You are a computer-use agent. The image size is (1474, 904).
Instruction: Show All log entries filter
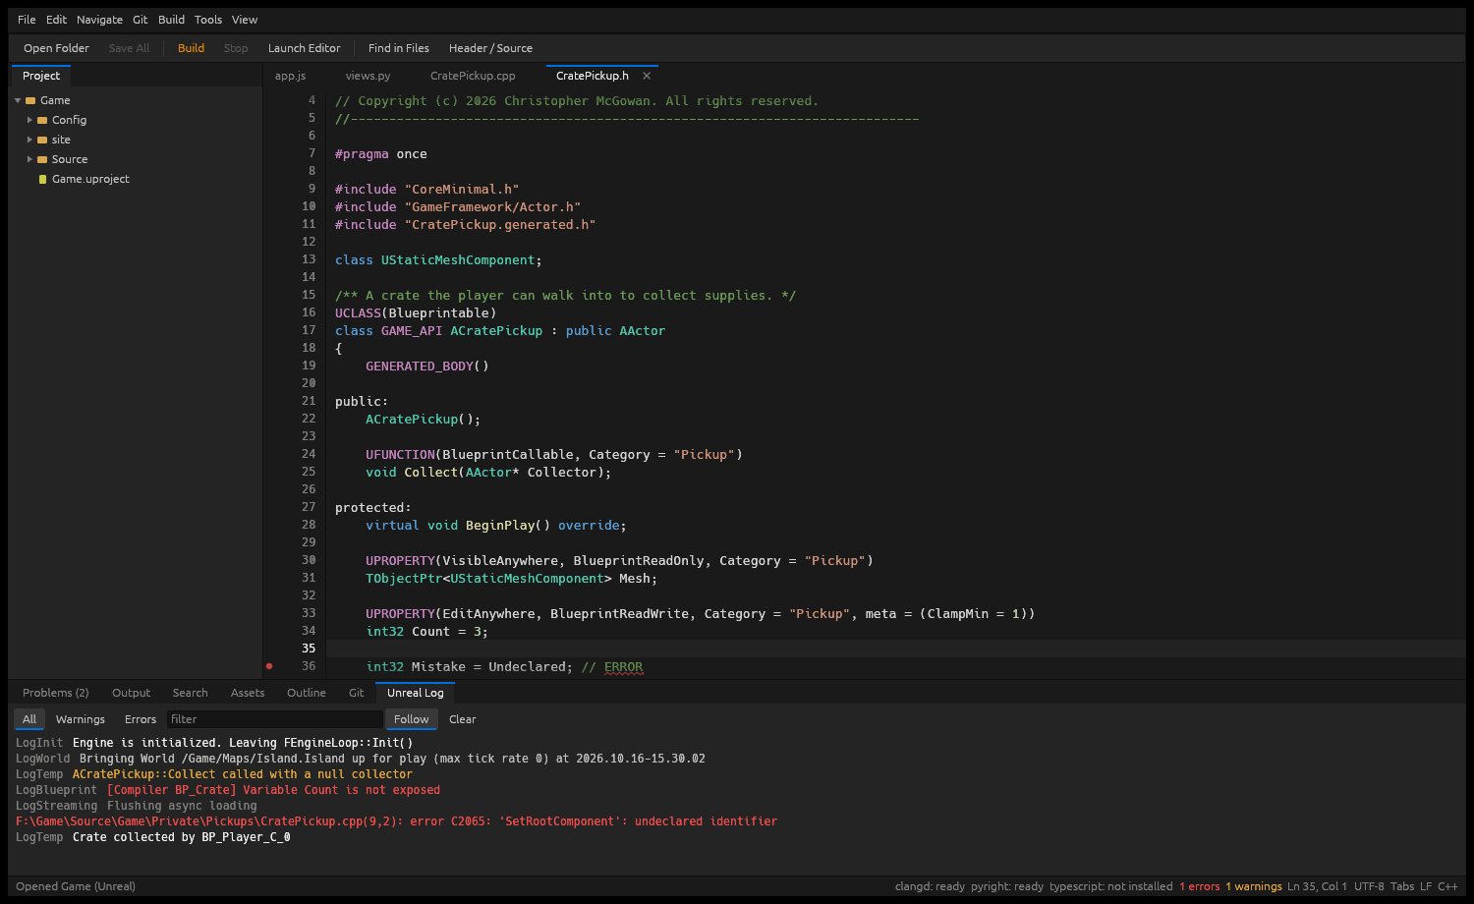click(29, 719)
